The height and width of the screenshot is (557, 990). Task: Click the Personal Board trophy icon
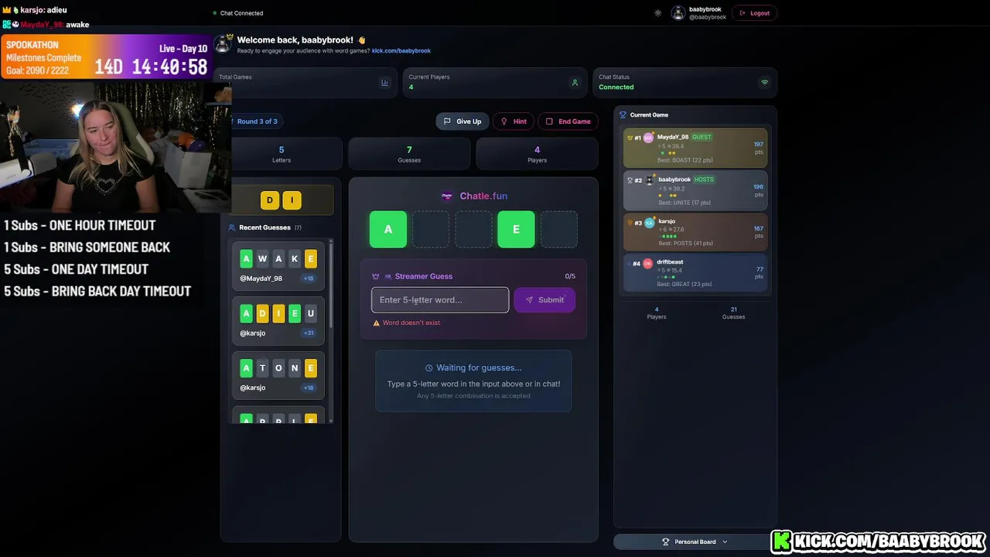click(666, 542)
